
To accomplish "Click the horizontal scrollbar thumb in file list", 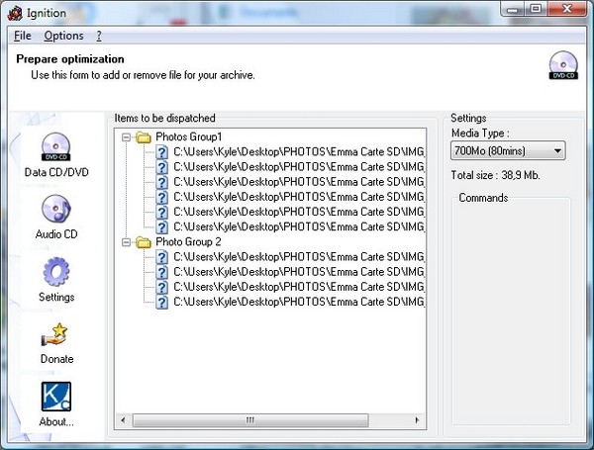I will tap(249, 420).
